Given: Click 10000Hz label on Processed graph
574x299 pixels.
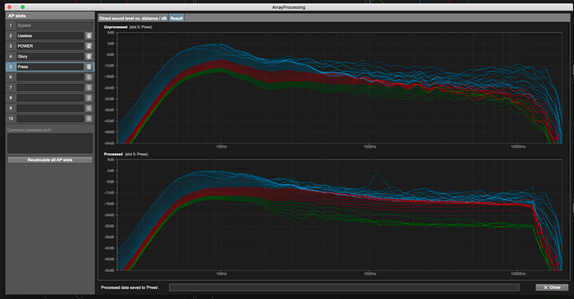Looking at the screenshot, I should (x=518, y=273).
